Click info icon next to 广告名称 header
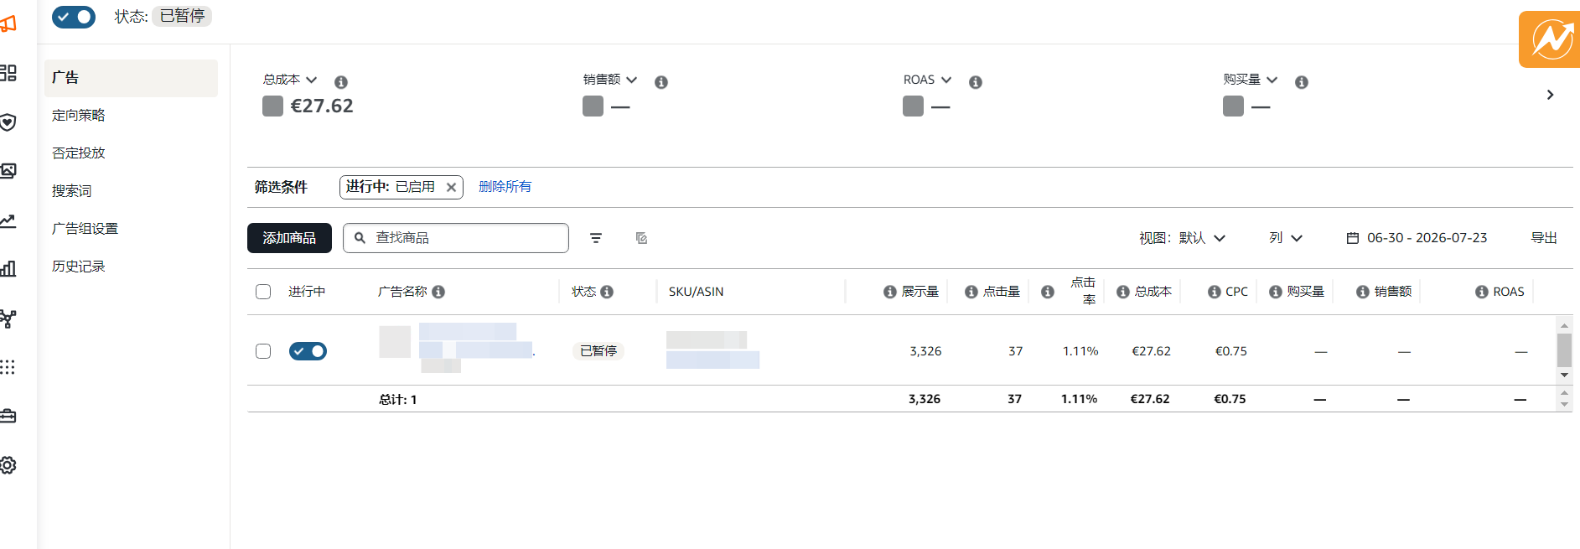Image resolution: width=1580 pixels, height=549 pixels. 438,292
